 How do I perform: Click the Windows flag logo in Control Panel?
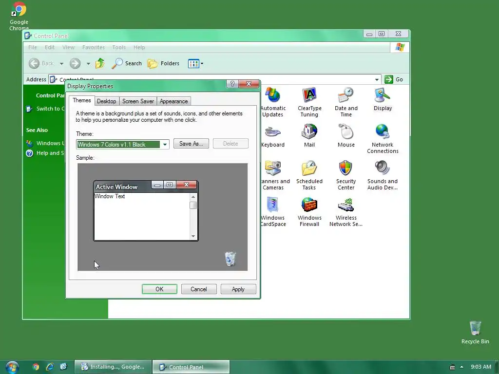point(400,47)
